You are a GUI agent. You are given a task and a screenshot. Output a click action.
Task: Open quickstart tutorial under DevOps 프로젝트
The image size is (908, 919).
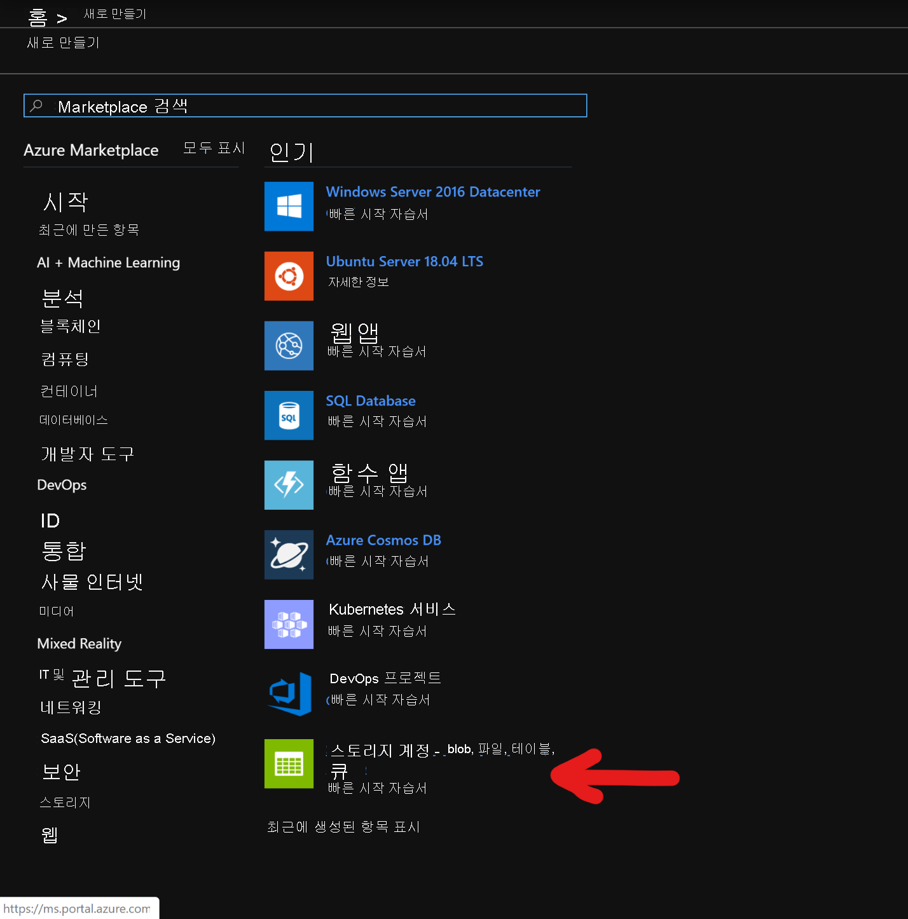coord(380,700)
